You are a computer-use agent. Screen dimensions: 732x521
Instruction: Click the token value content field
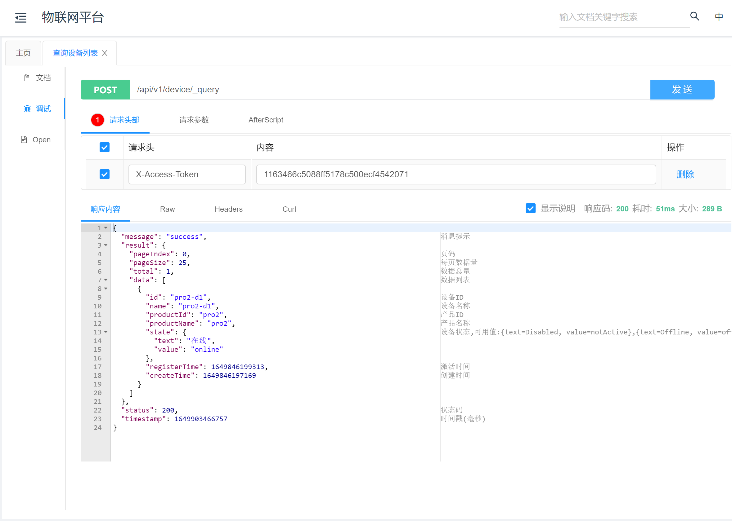456,174
